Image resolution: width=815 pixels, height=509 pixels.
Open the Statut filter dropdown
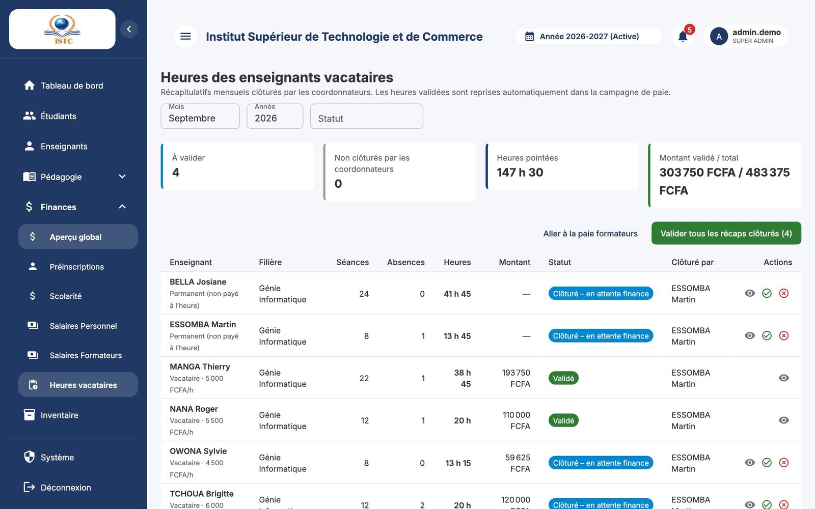367,117
